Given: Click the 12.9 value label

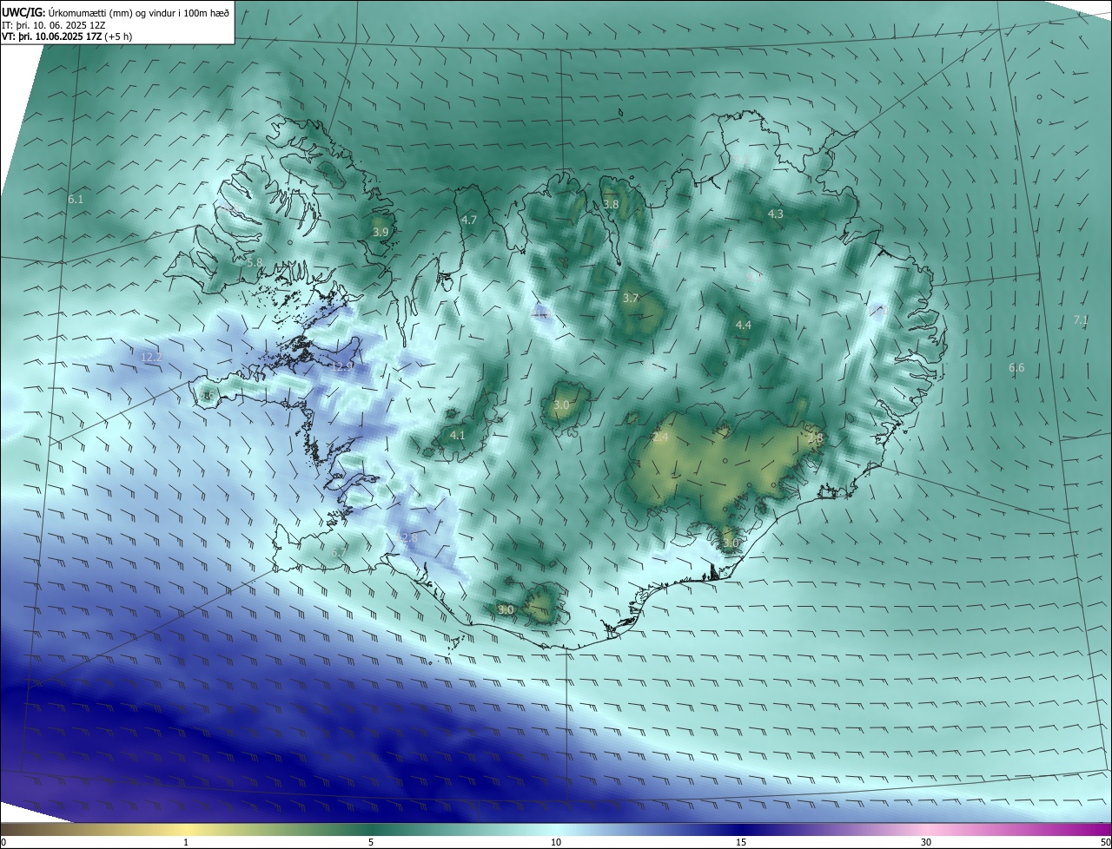Looking at the screenshot, I should tap(342, 367).
